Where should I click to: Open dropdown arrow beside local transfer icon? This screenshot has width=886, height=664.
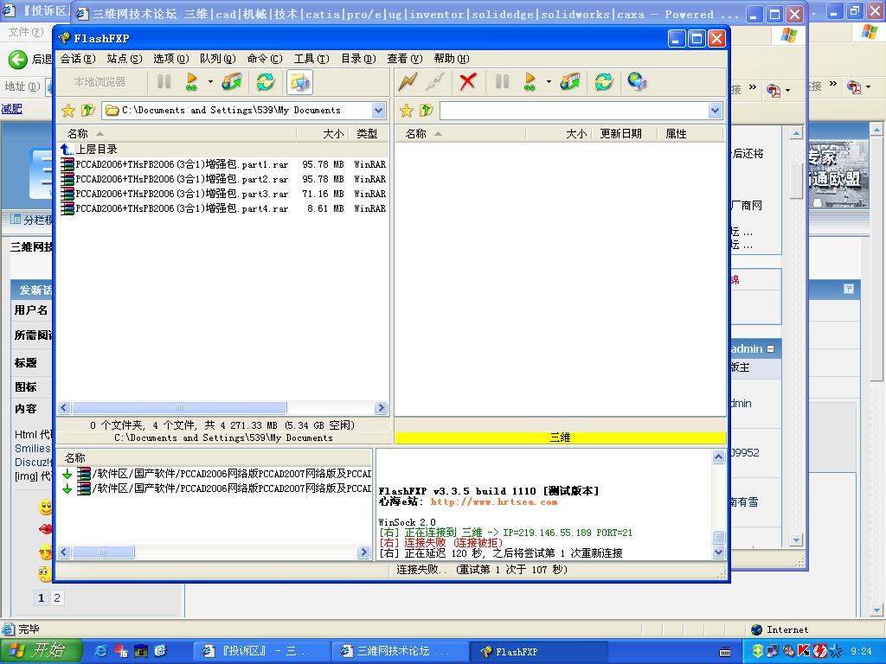pyautogui.click(x=210, y=82)
